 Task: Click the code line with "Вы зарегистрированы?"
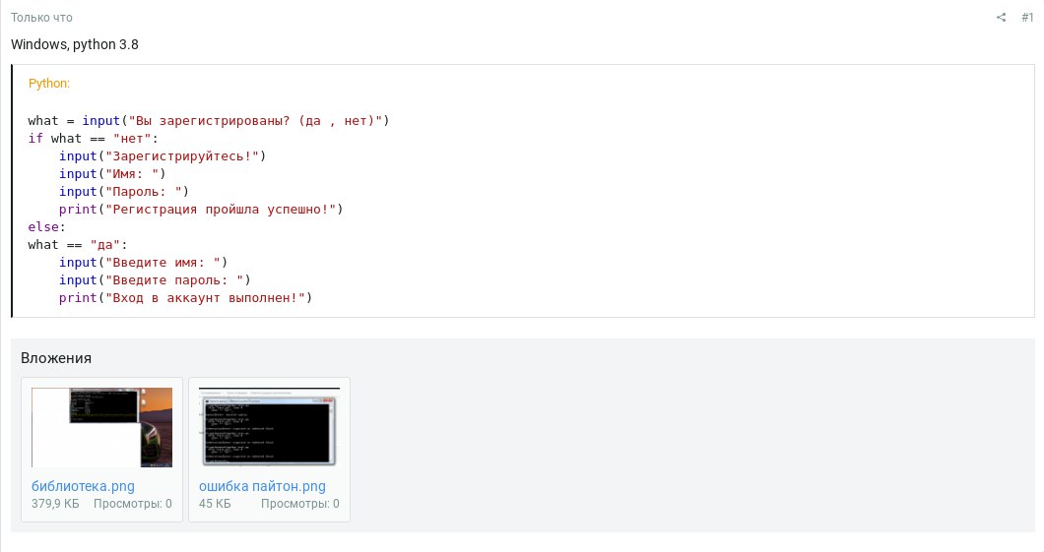tap(209, 120)
